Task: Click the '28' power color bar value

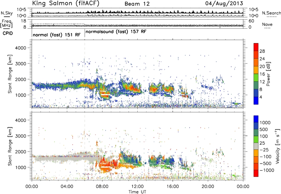Action: pyautogui.click(x=262, y=51)
